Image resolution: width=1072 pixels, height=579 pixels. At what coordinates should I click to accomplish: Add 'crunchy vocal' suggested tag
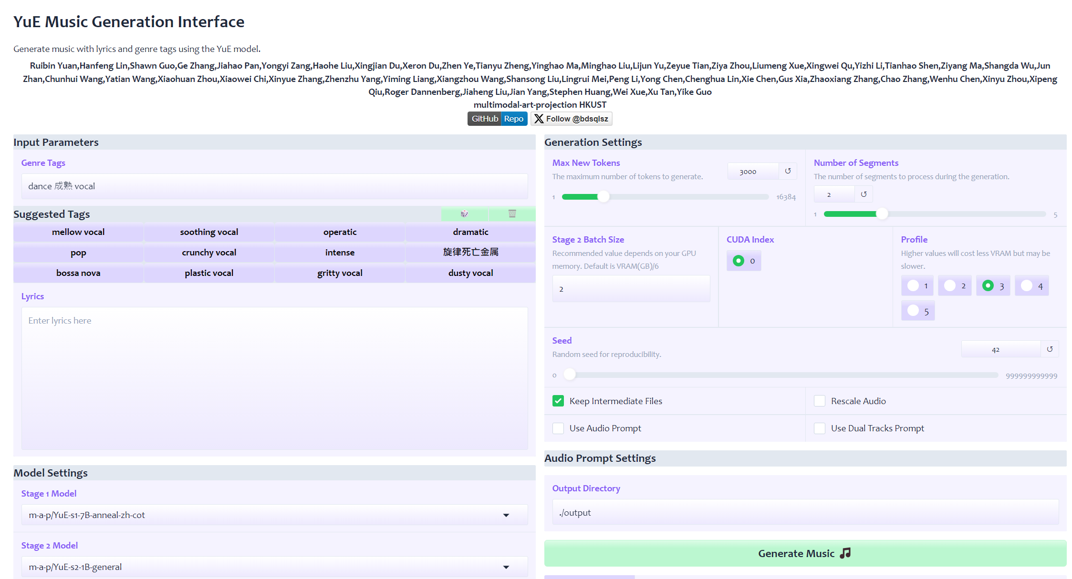pyautogui.click(x=209, y=253)
